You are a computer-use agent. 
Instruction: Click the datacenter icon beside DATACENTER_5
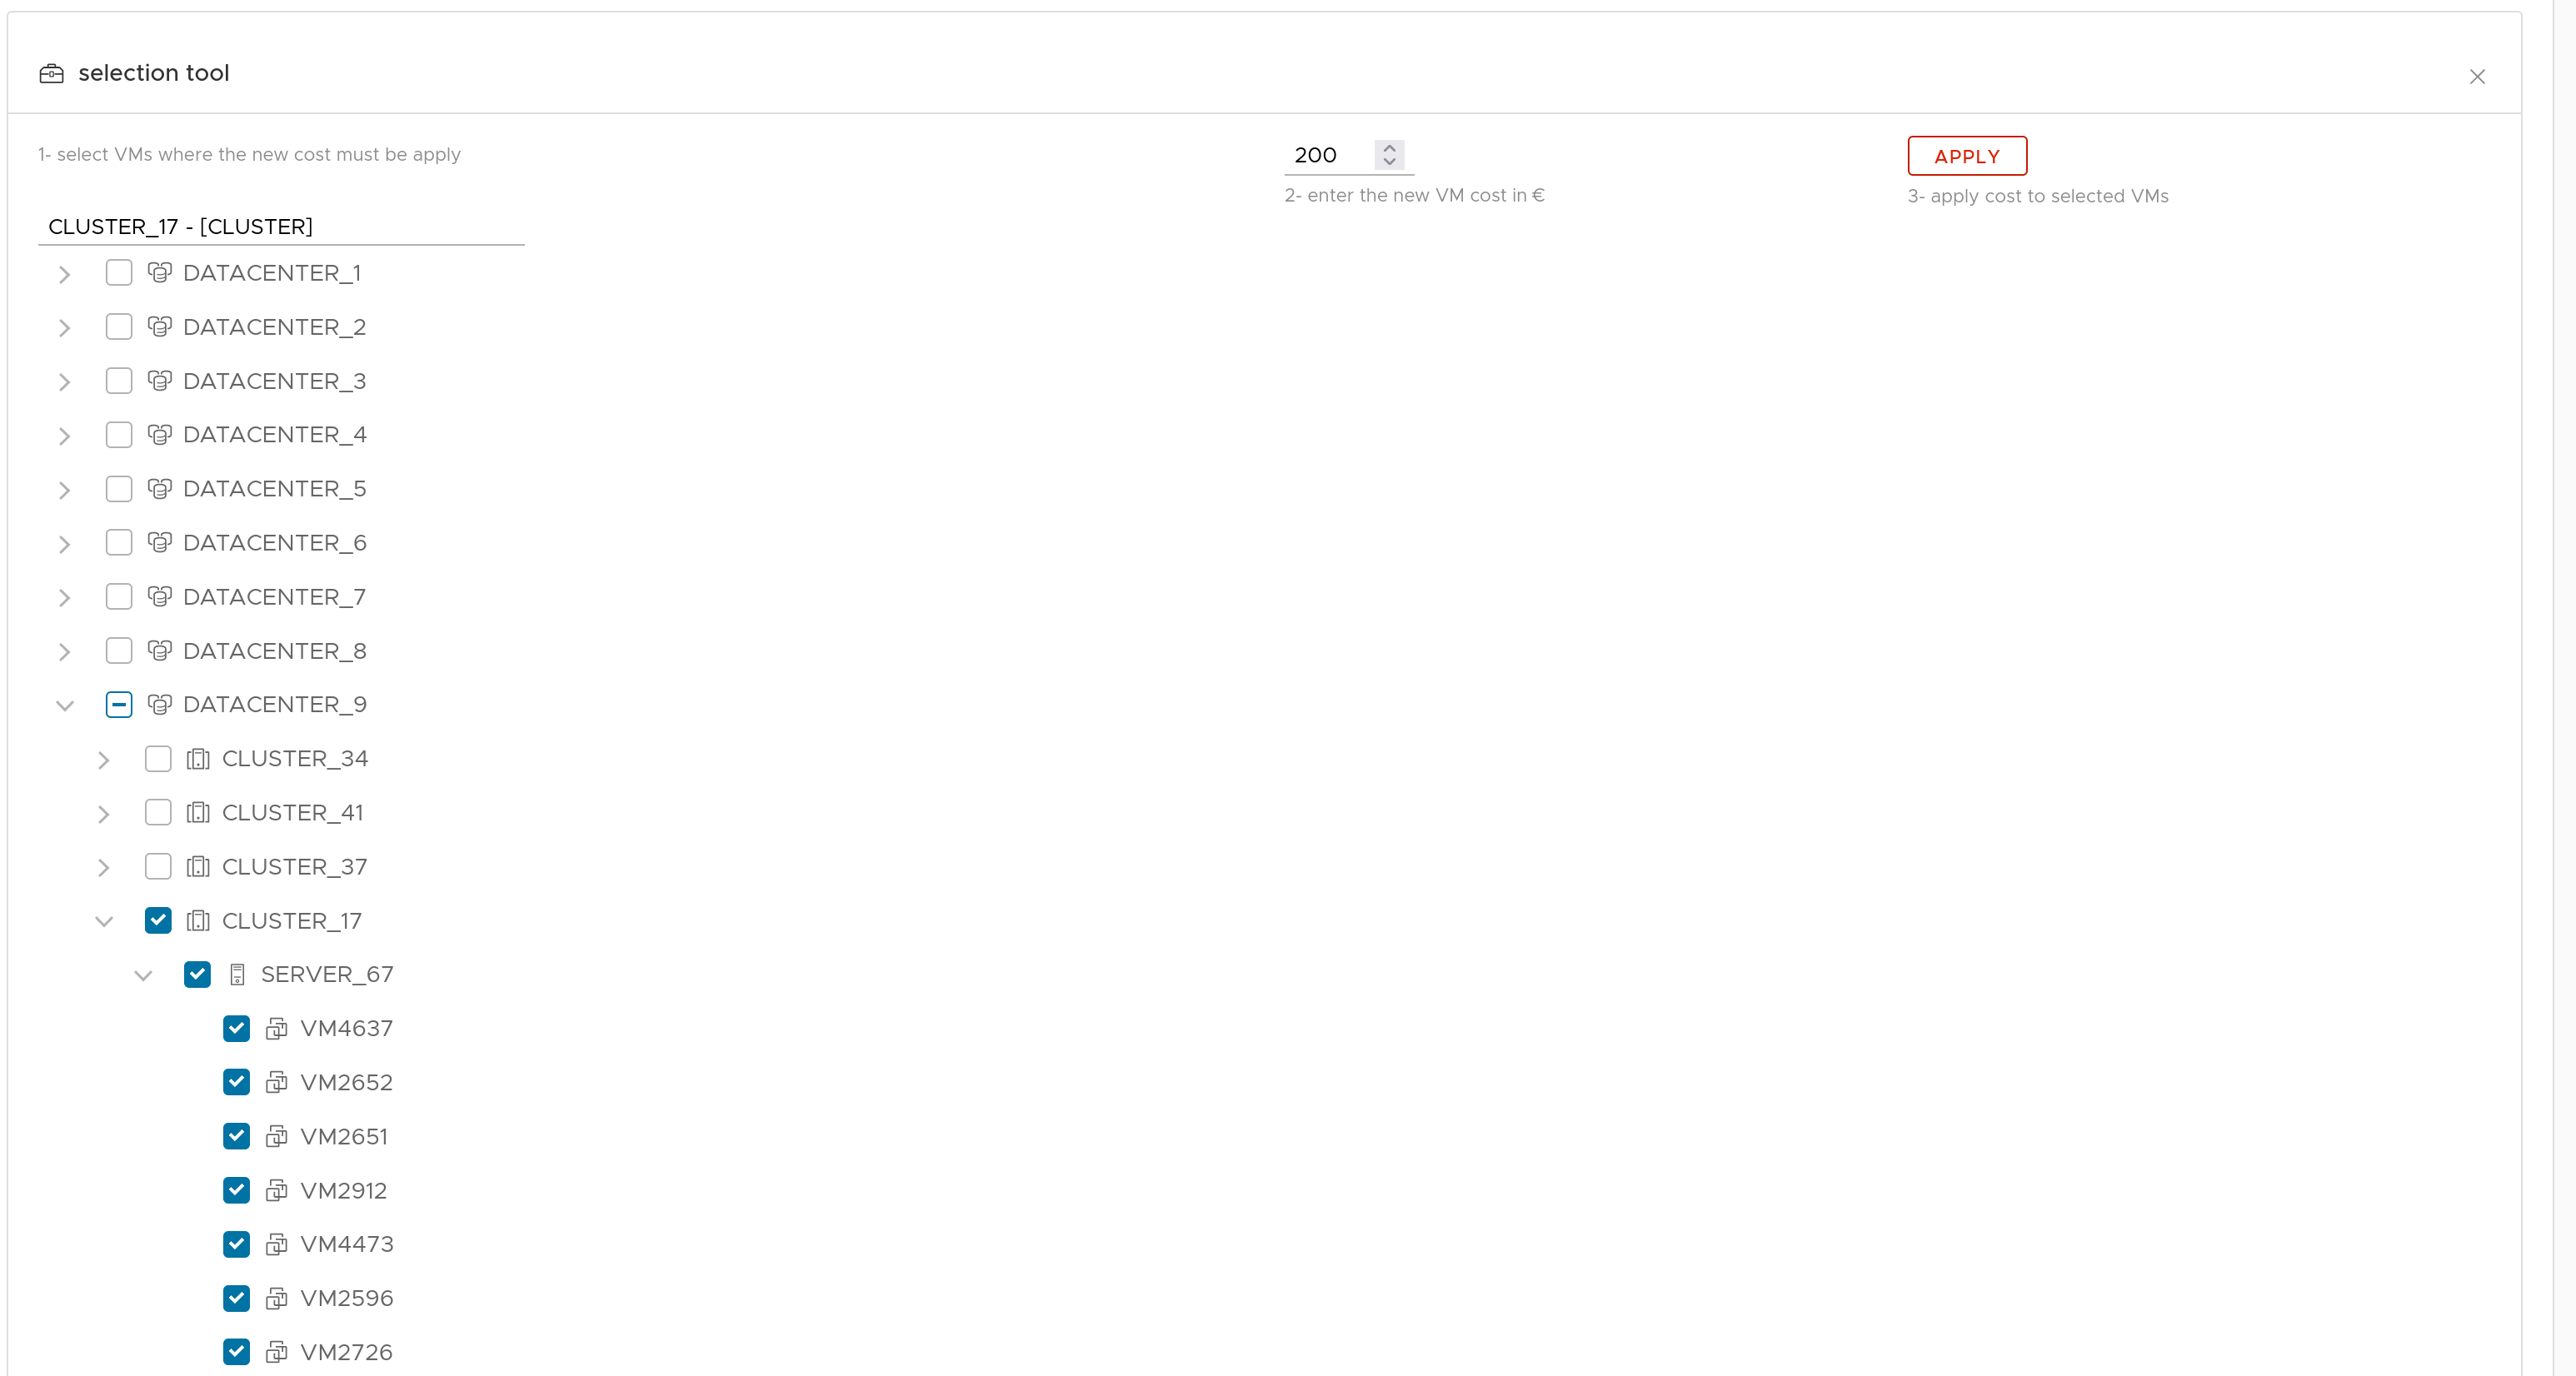(x=159, y=489)
